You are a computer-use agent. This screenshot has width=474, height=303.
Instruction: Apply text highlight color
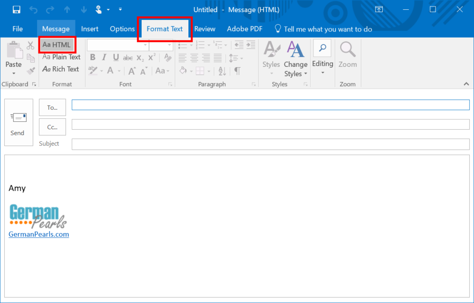(93, 70)
